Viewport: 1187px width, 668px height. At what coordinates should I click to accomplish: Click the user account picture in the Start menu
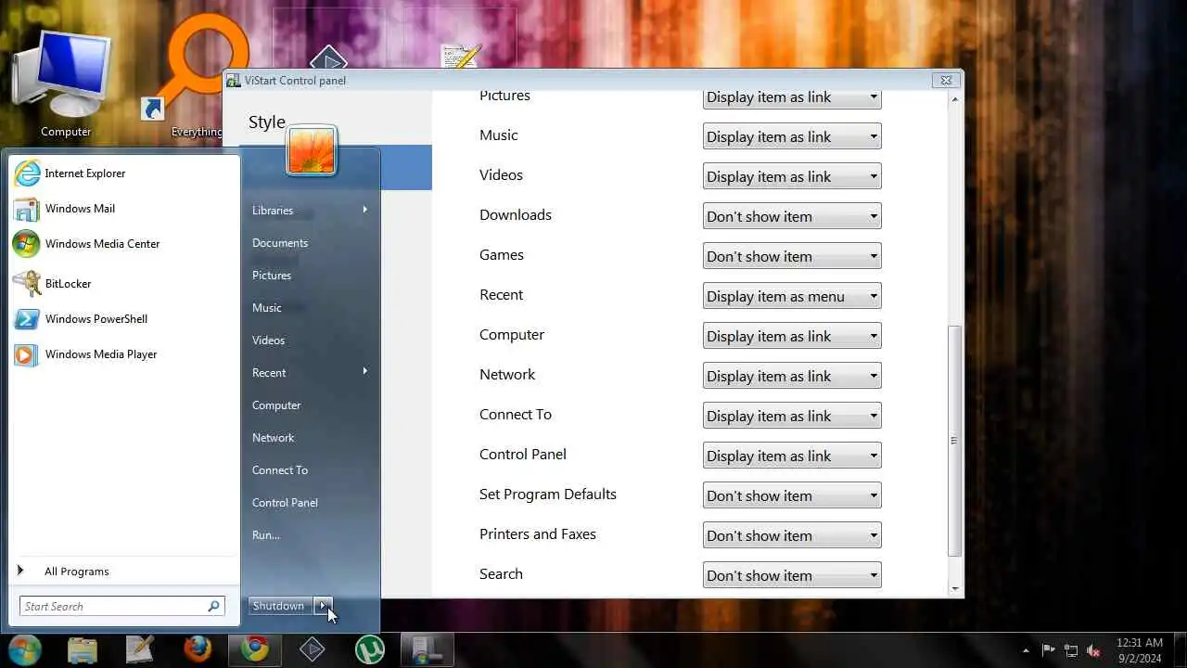tap(312, 150)
